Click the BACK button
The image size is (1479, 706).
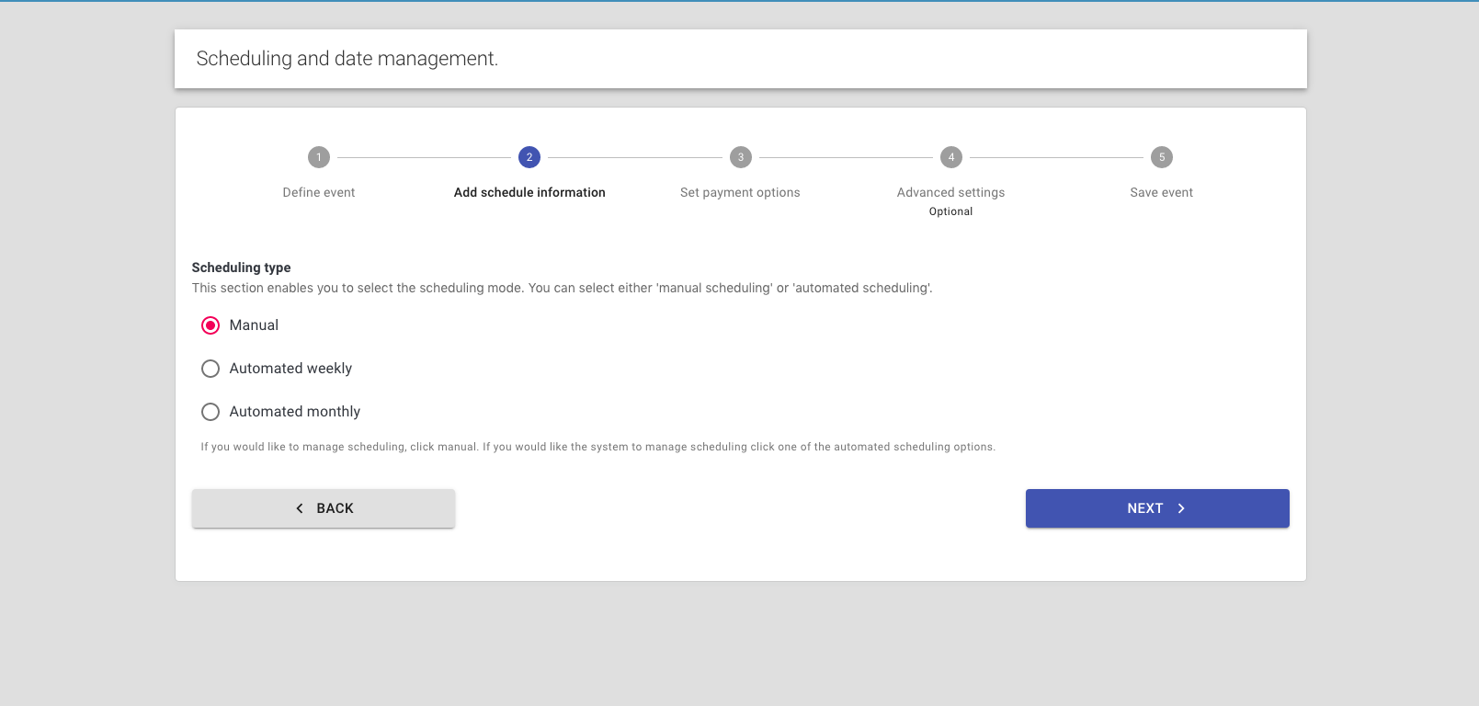pyautogui.click(x=324, y=508)
